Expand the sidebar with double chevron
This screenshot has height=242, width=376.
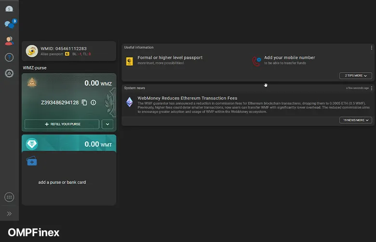pyautogui.click(x=9, y=214)
